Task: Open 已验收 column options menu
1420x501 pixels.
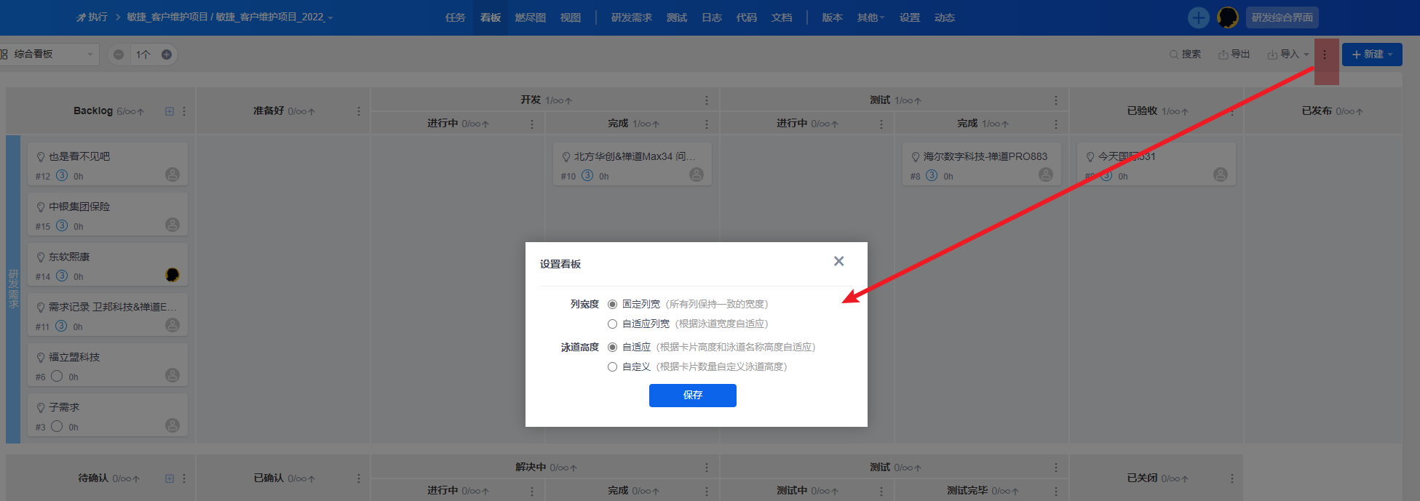Action: 1232,111
